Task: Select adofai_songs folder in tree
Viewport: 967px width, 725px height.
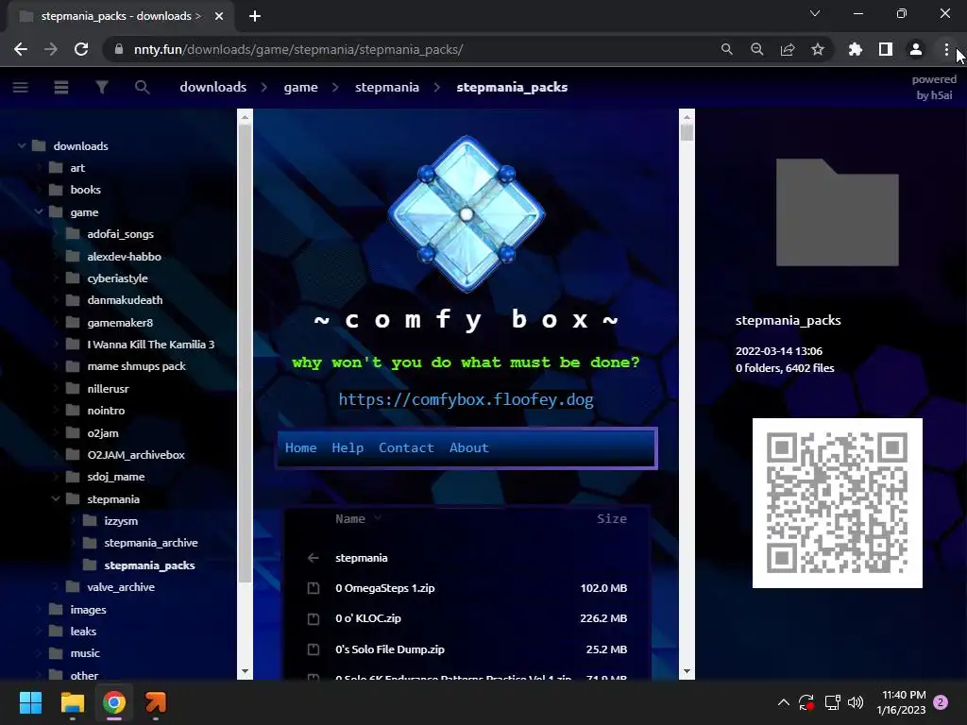Action: coord(120,234)
